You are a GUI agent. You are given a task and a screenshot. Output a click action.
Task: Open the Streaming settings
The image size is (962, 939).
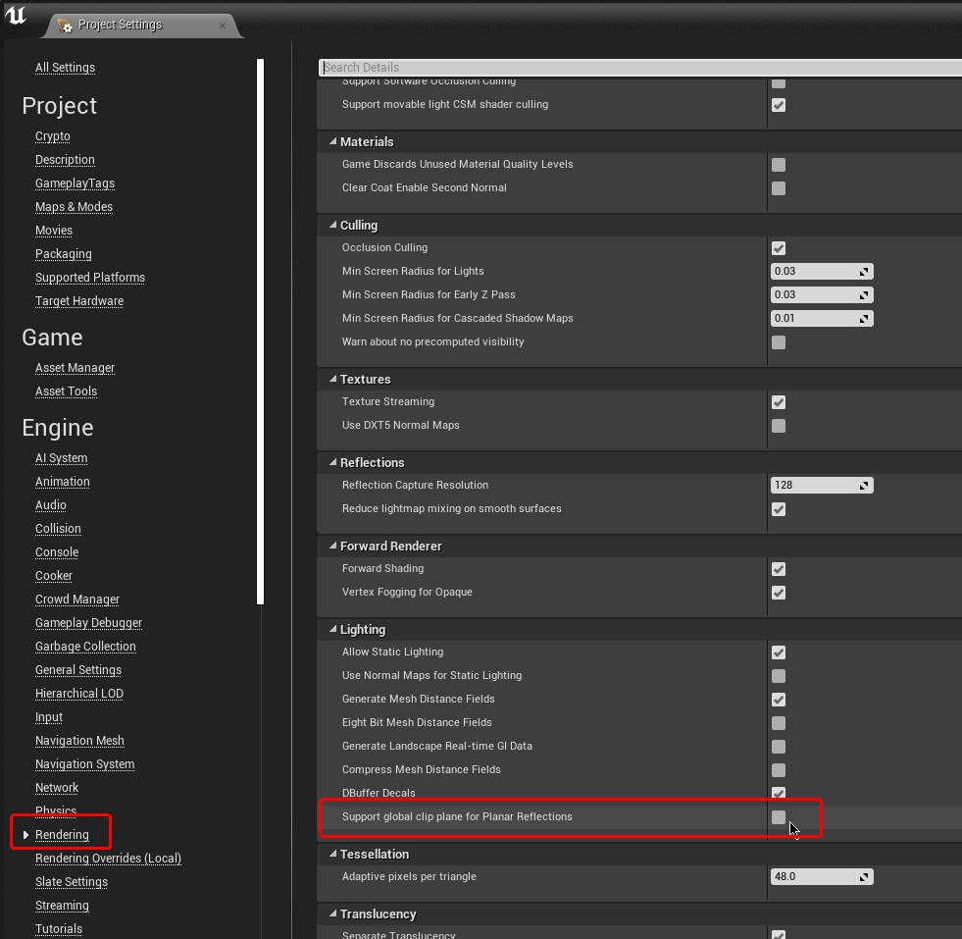62,906
